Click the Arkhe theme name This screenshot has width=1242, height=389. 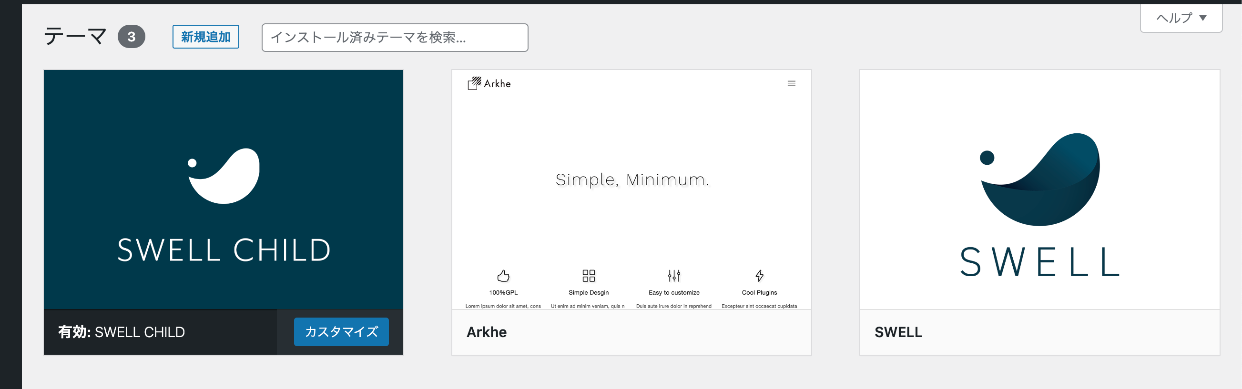click(487, 332)
